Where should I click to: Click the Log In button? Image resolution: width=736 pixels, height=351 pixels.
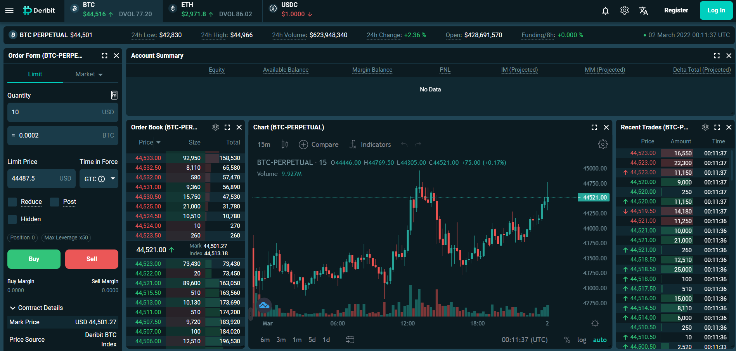[x=716, y=10]
